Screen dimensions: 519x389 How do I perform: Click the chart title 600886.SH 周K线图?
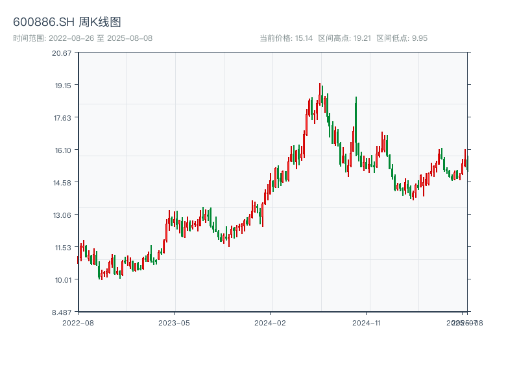pos(67,22)
